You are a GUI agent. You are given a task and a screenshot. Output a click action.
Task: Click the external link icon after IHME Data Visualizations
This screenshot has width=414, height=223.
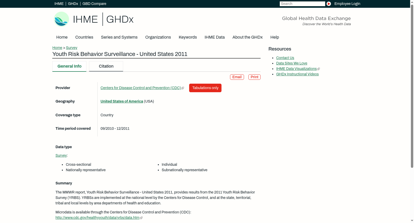point(319,69)
